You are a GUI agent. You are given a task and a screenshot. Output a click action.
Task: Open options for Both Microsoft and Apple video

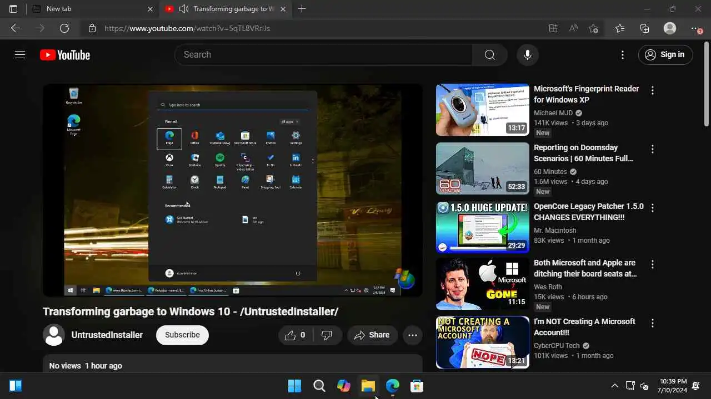[653, 264]
